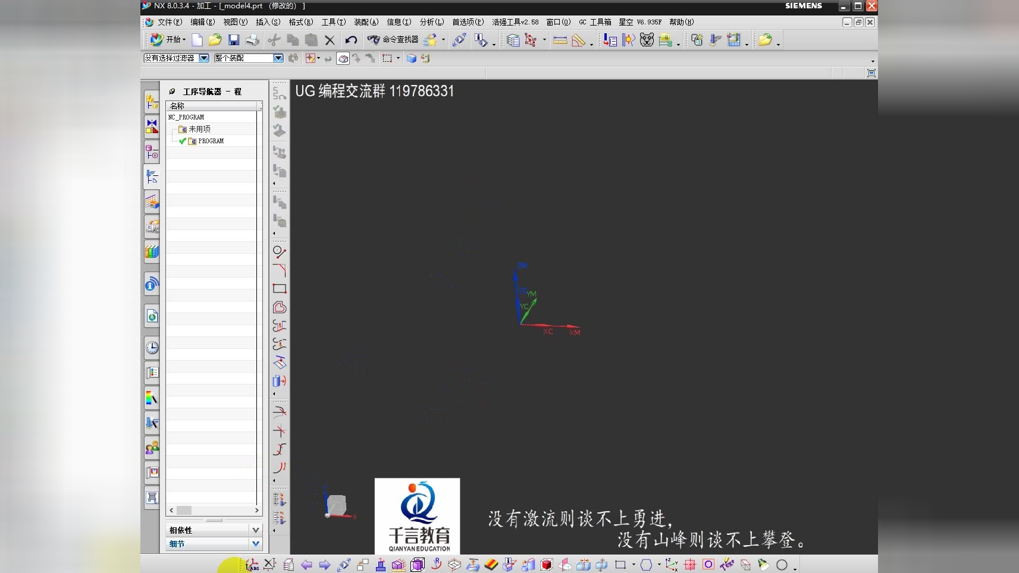
Task: Open the 插入(S) menu
Action: tap(268, 22)
